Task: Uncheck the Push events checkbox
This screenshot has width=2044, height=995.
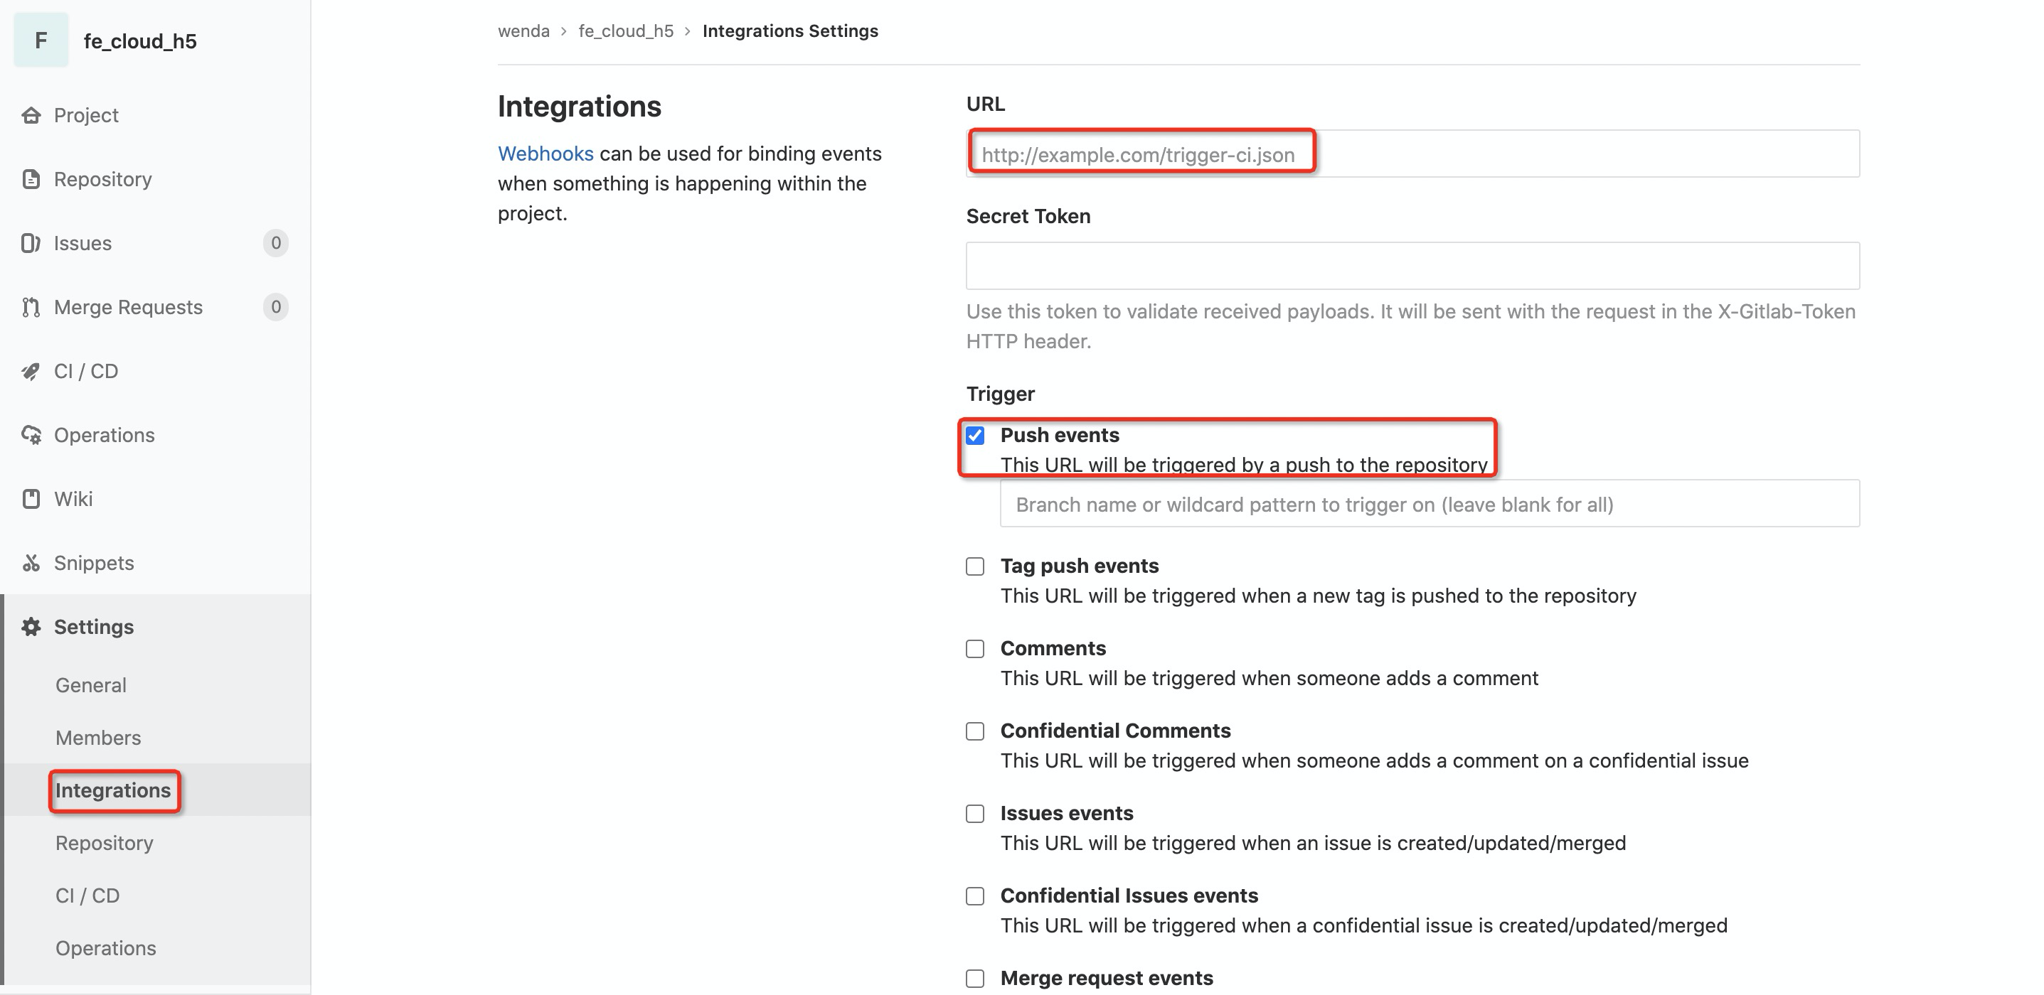Action: point(975,435)
